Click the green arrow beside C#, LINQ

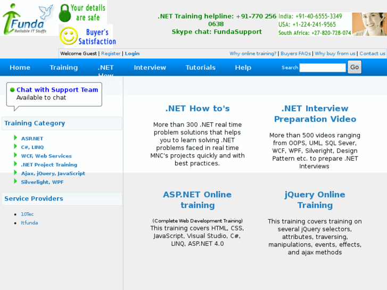(x=15, y=146)
